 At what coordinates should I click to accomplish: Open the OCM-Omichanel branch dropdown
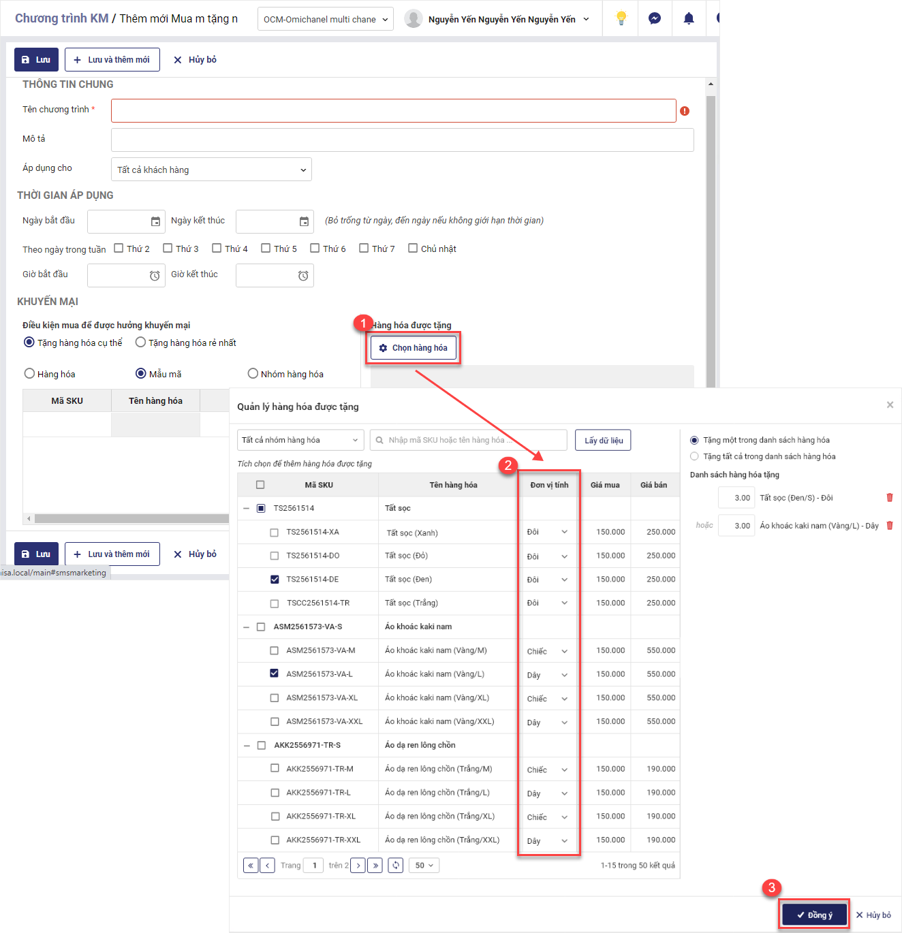pos(326,19)
